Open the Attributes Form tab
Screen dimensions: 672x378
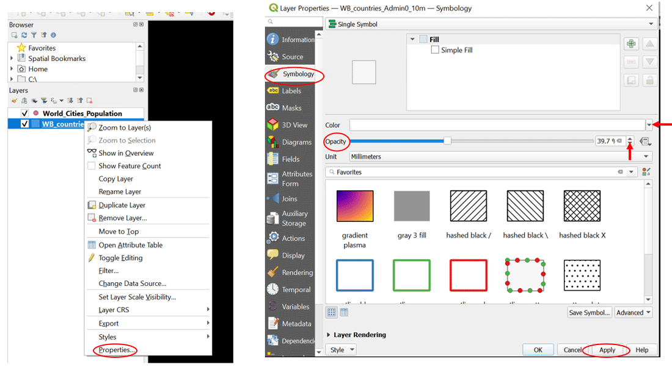pos(291,179)
